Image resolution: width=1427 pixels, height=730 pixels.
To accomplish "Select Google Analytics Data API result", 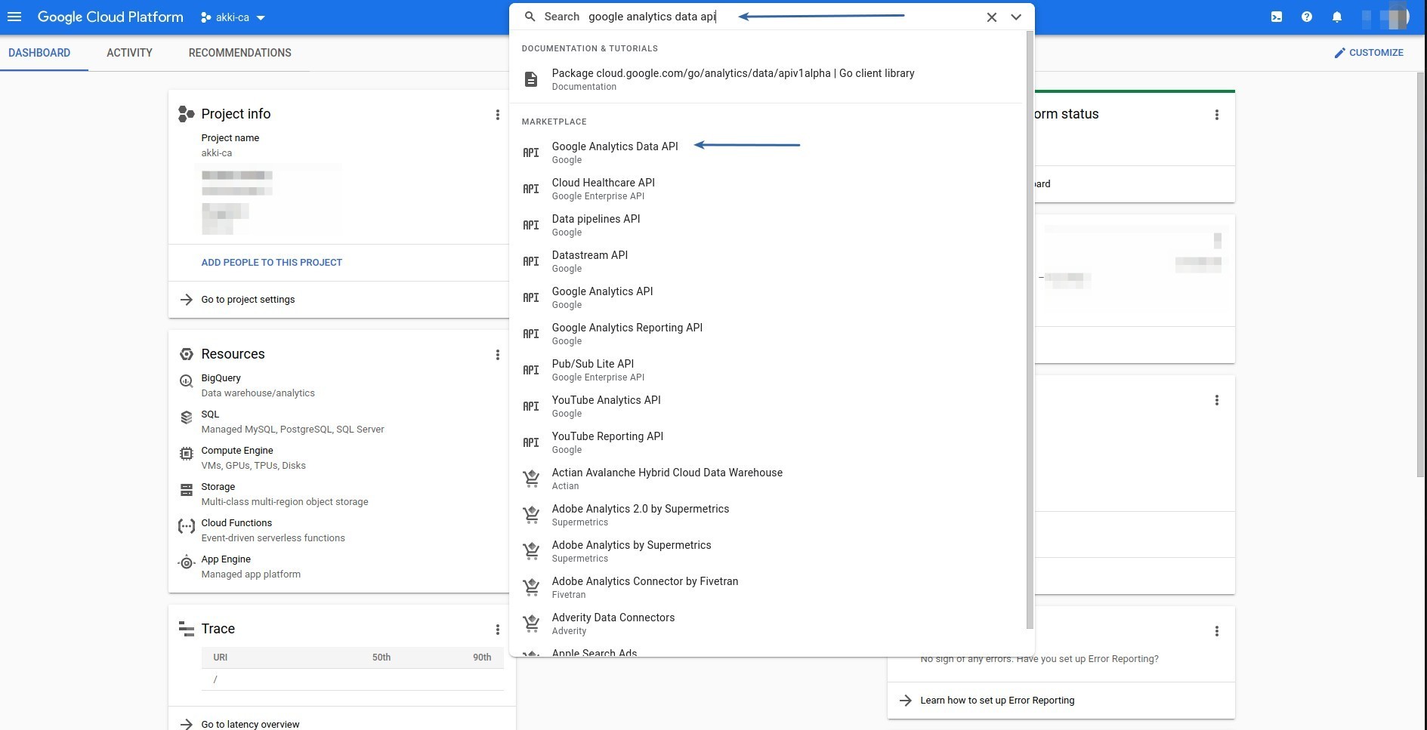I will [x=614, y=146].
